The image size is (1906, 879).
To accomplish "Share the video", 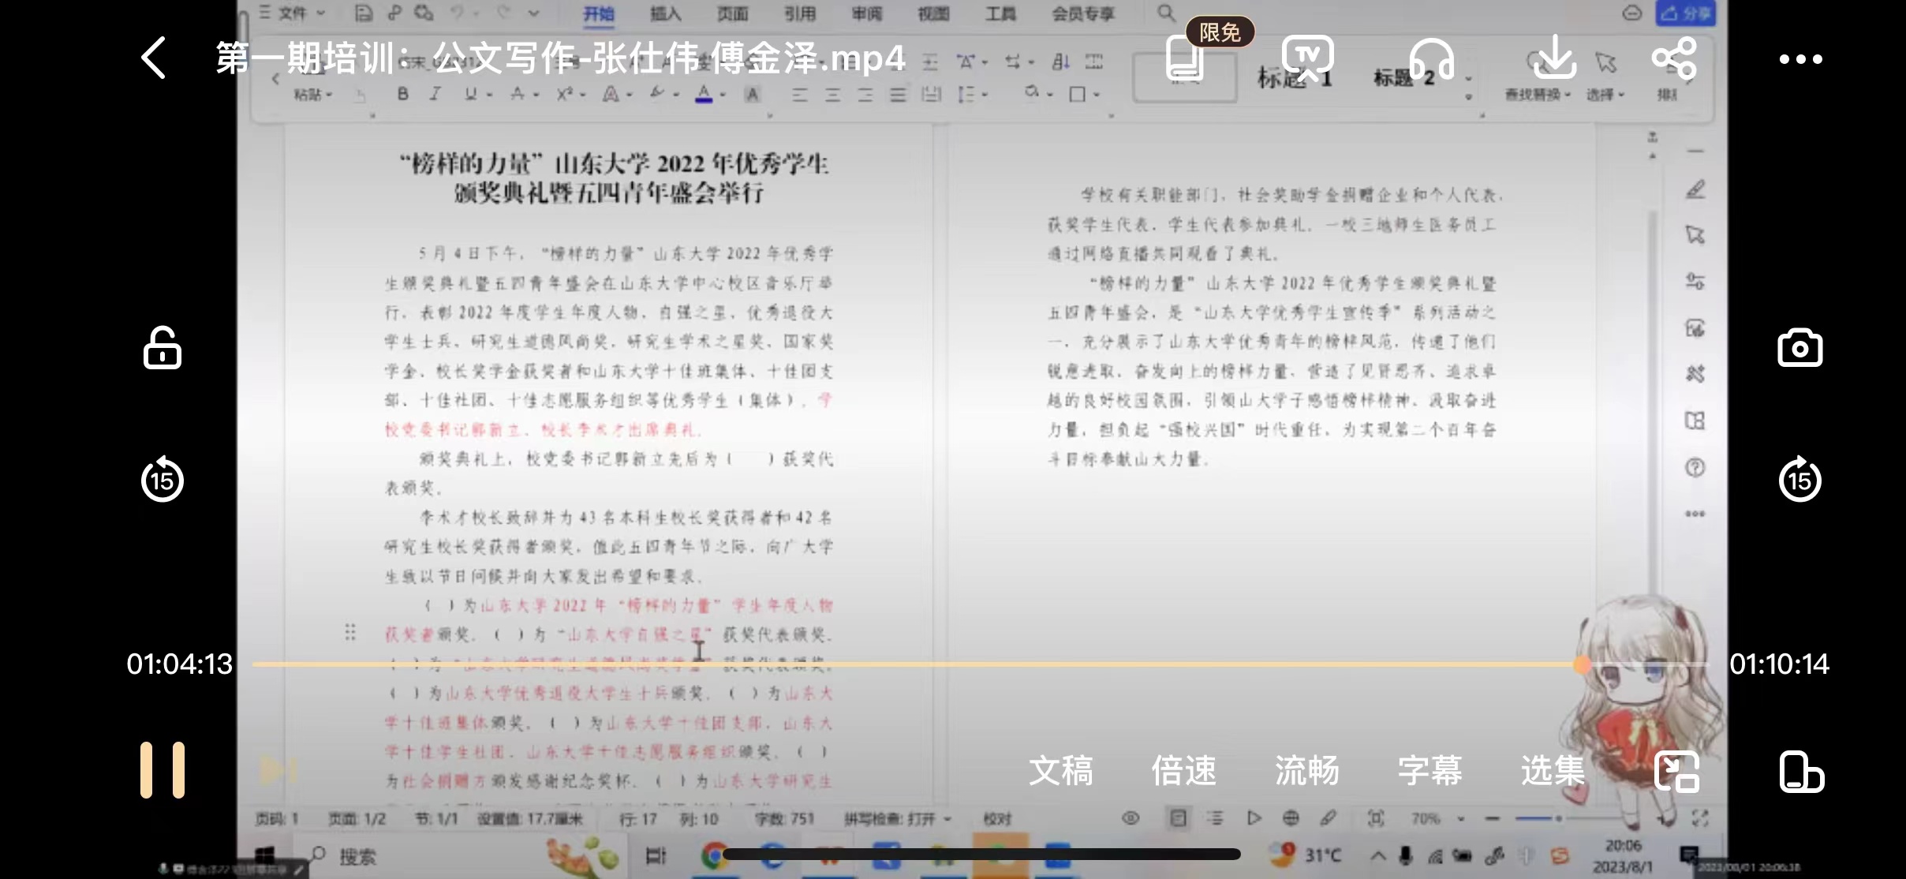I will (x=1674, y=58).
